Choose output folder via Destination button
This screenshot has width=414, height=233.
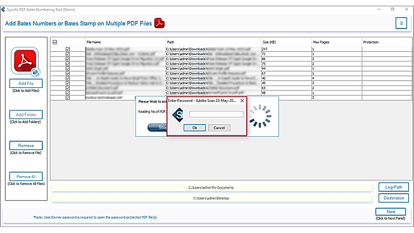(393, 198)
